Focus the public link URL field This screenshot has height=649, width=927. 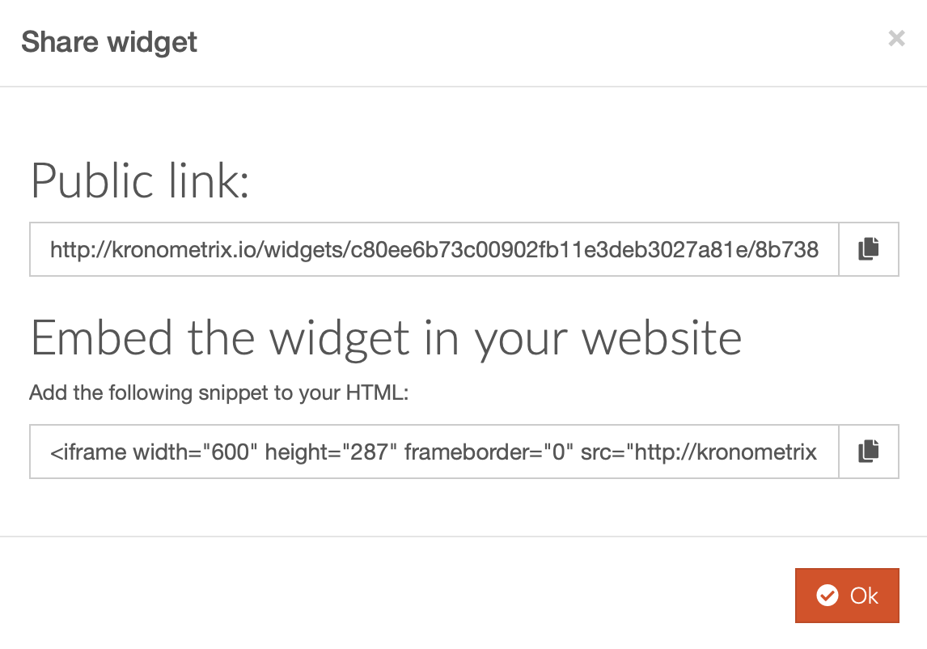coord(434,249)
